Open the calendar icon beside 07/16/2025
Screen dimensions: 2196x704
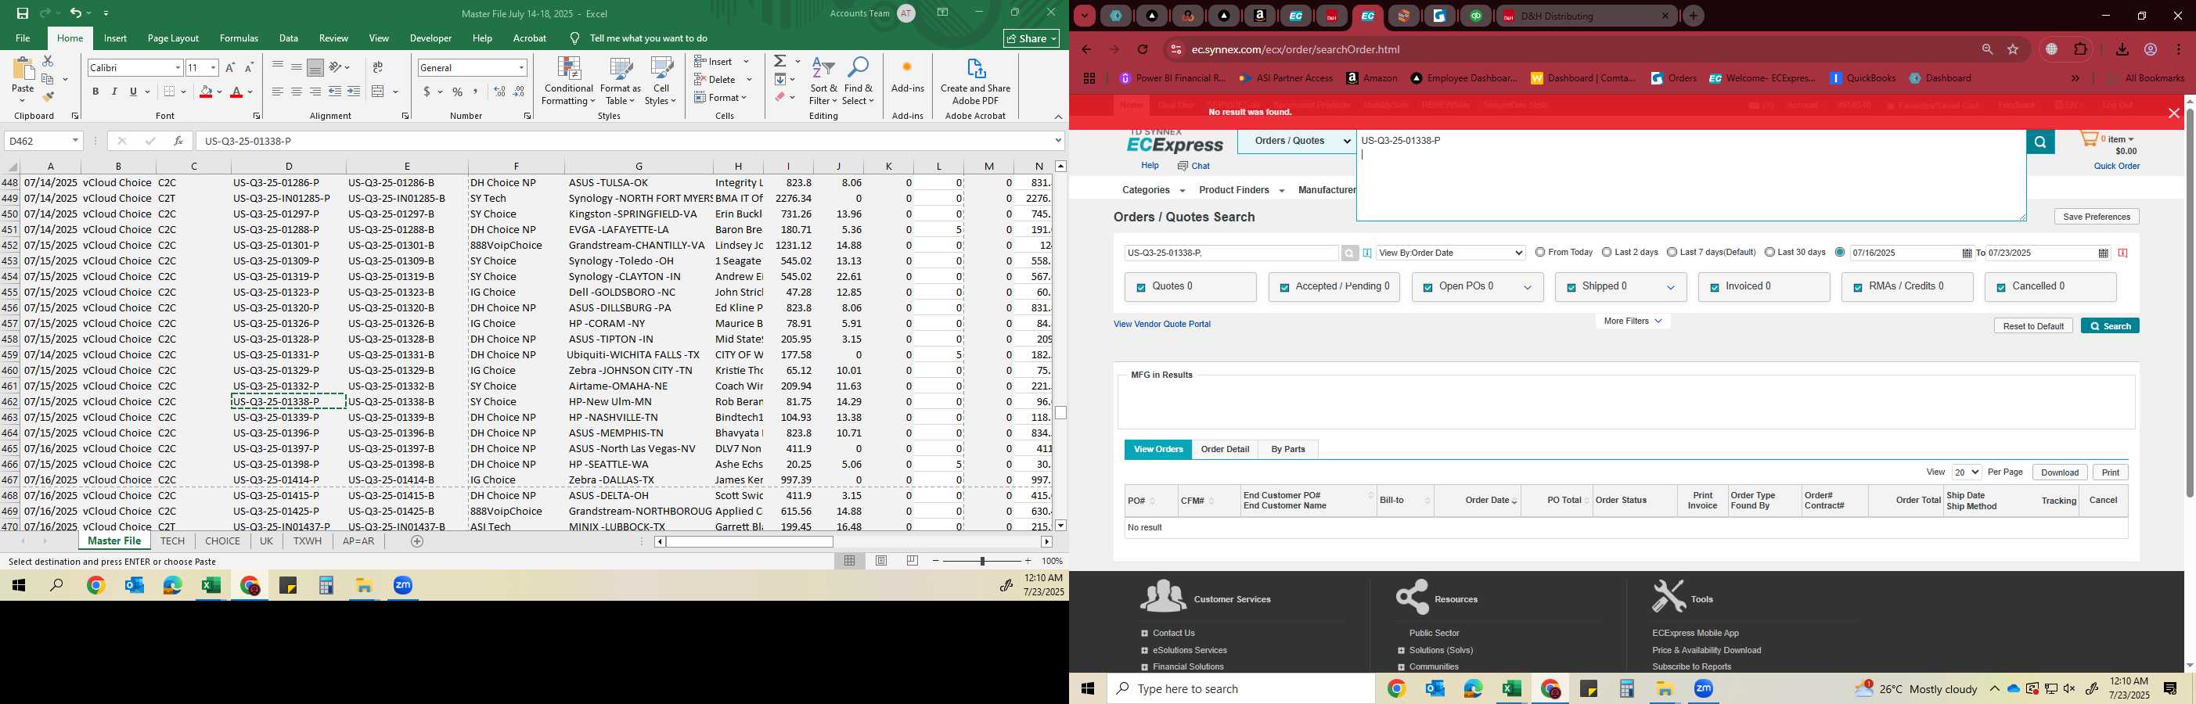tap(1967, 253)
